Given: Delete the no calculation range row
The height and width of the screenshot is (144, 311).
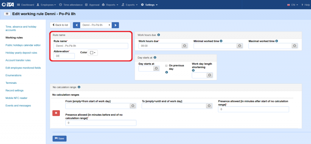Looking at the screenshot, I should [x=56, y=113].
